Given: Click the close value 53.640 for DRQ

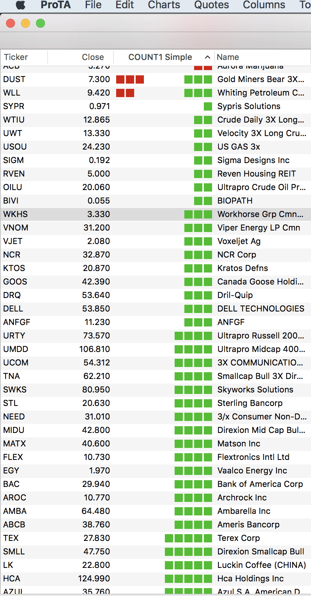Looking at the screenshot, I should click(96, 295).
